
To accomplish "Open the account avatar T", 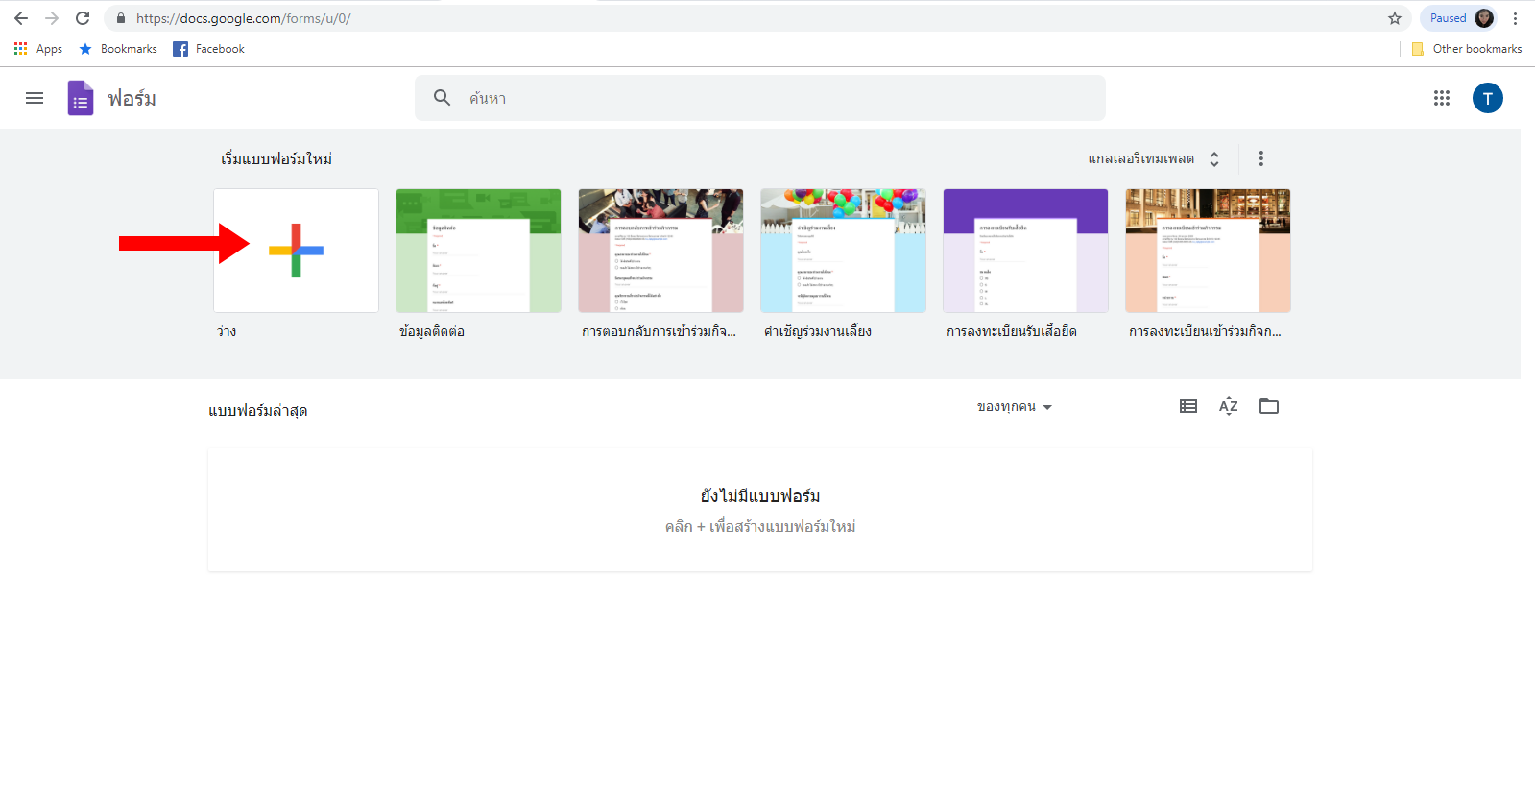I will [x=1488, y=98].
